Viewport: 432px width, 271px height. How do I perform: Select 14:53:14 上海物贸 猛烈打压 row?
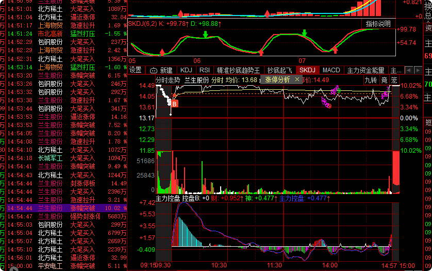(67, 67)
